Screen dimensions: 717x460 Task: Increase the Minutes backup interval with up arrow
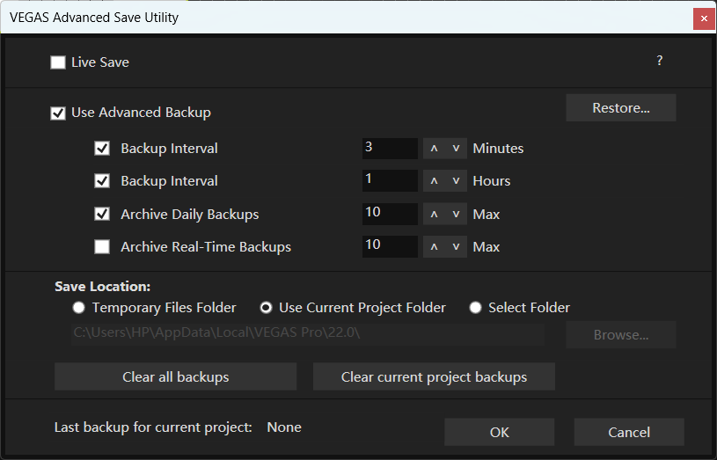(x=434, y=149)
